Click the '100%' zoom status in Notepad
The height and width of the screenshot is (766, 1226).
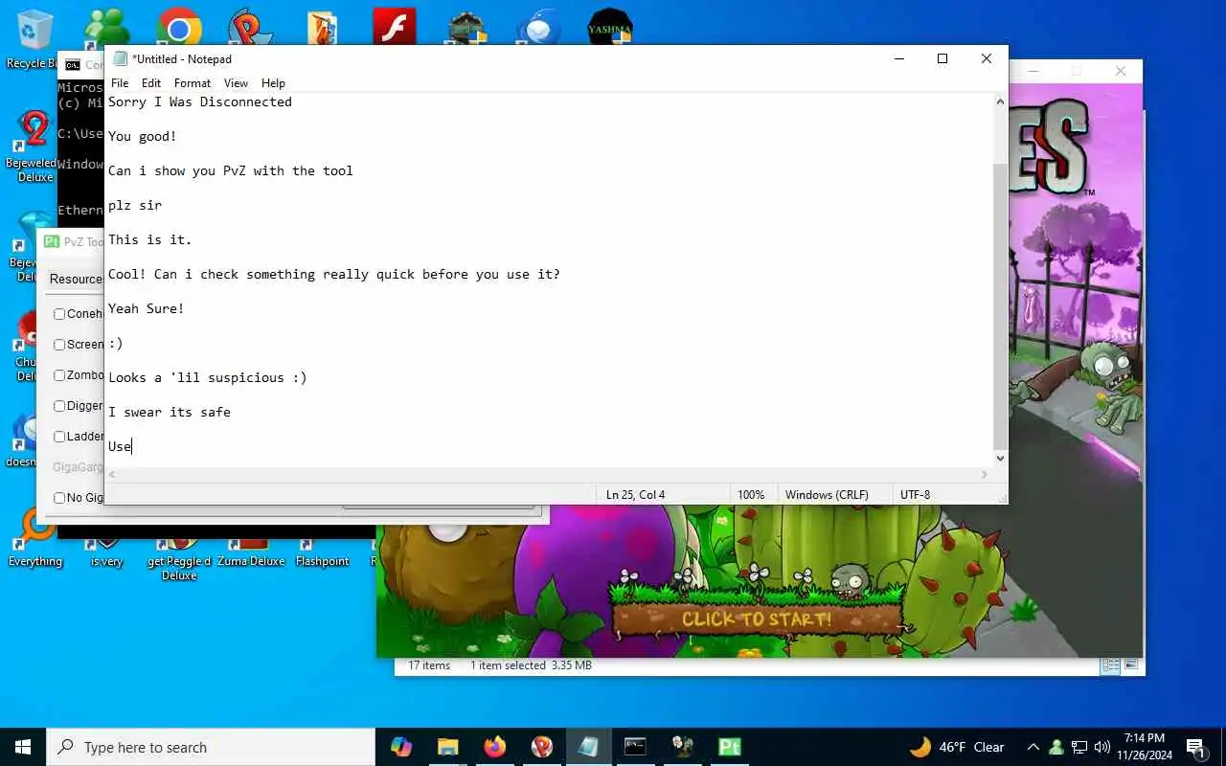[751, 495]
